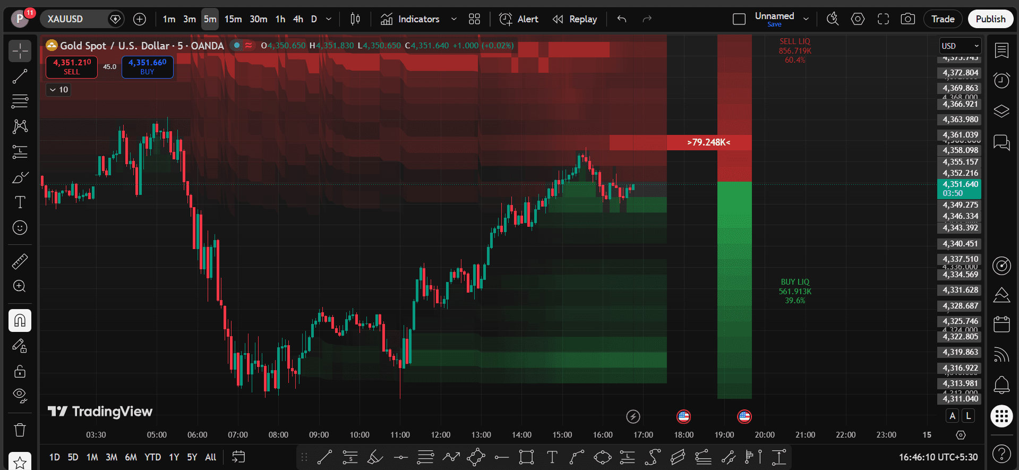Open the USD currency dropdown
This screenshot has width=1019, height=470.
coord(961,46)
